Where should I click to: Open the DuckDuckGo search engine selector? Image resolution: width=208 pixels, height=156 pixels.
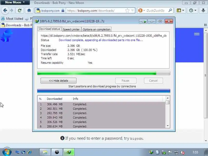point(141,10)
